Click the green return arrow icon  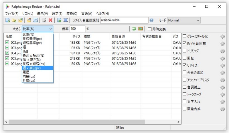[134, 29]
